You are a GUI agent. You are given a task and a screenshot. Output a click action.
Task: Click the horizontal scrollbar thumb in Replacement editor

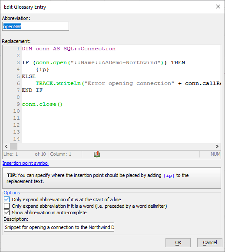(13, 147)
